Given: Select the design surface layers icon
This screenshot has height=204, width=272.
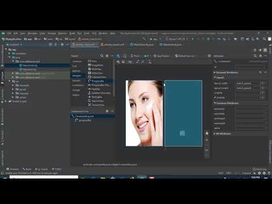Looking at the screenshot, I should coord(118,56).
